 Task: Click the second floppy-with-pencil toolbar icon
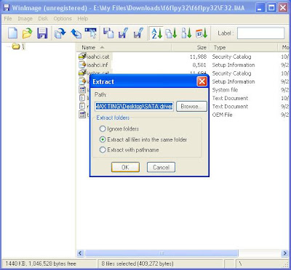coord(138,33)
